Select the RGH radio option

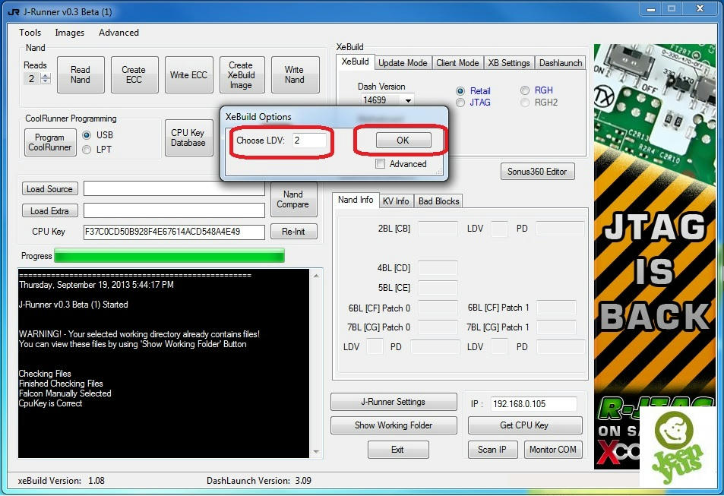point(525,90)
